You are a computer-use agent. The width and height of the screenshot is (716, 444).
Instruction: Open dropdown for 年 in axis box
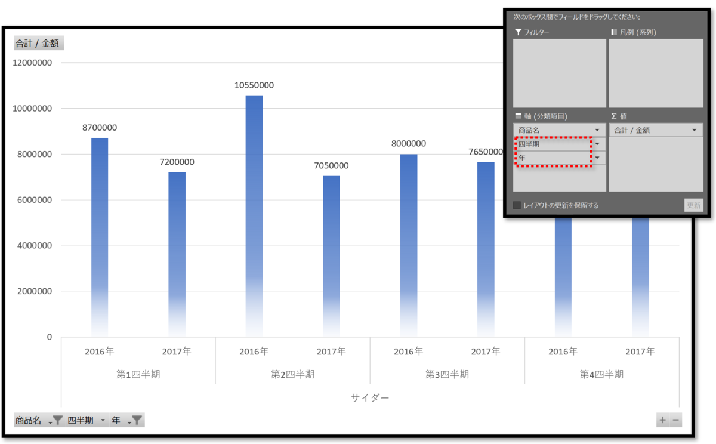(597, 158)
